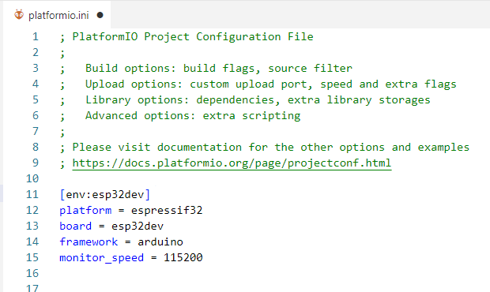Click the 'Upload options' comment line
This screenshot has height=292, width=490.
point(258,84)
